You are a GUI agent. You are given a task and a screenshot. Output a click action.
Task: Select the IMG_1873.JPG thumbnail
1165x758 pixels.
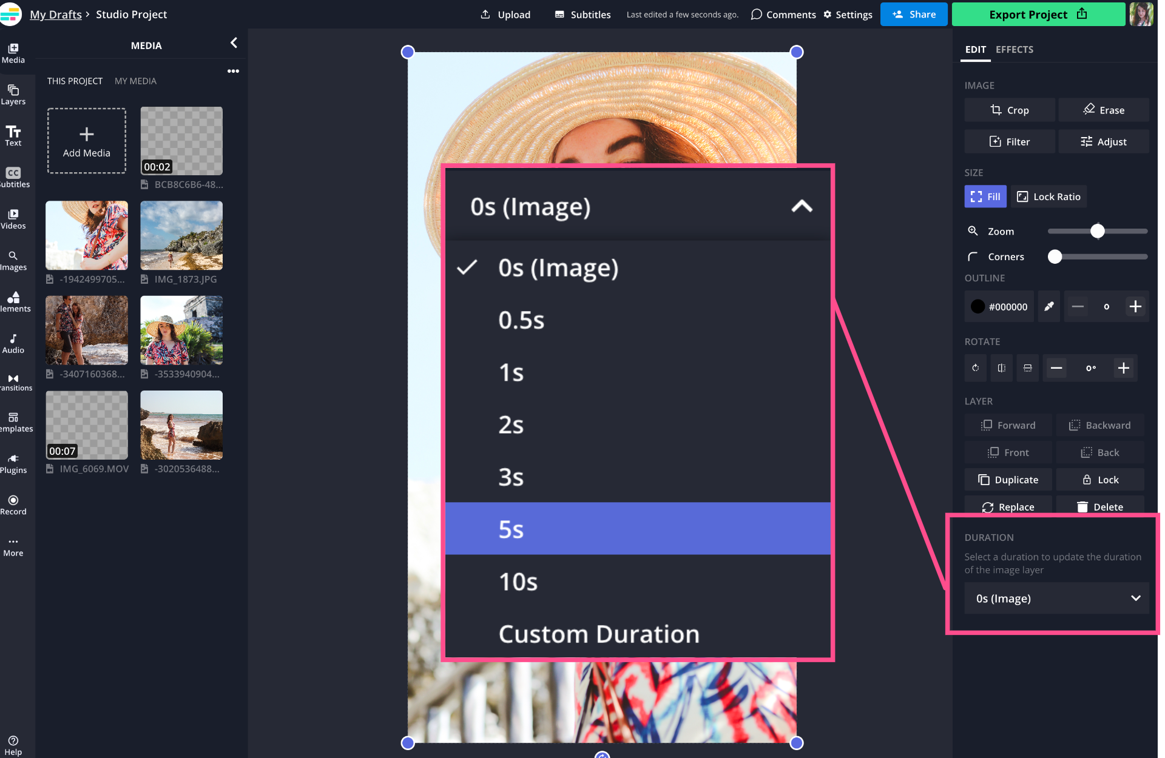click(x=181, y=235)
